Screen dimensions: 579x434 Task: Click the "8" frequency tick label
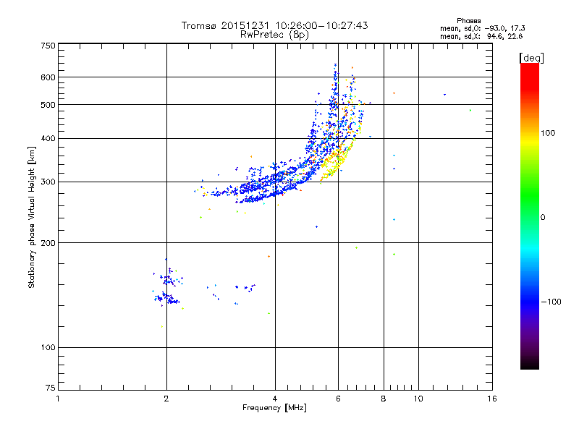click(x=384, y=399)
